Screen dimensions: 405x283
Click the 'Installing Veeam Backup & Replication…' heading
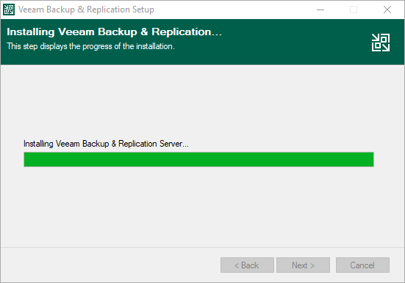114,32
